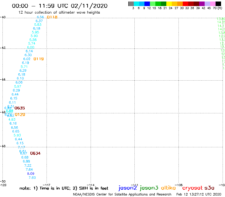Click the wave height value 6.16
Viewport: 225px width, 197px height.
tap(13, 123)
